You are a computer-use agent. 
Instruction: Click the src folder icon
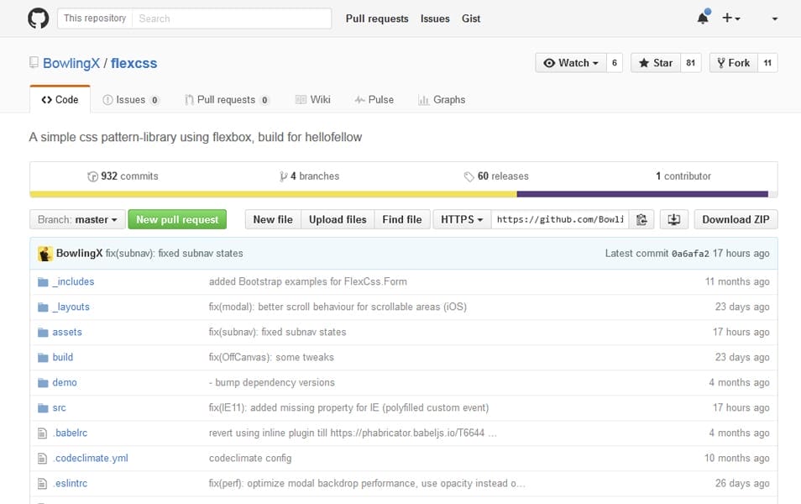(43, 408)
